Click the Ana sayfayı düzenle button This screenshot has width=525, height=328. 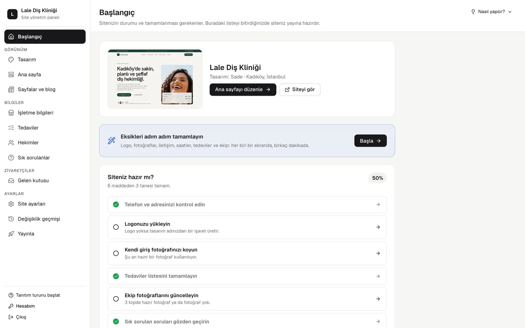coord(243,90)
